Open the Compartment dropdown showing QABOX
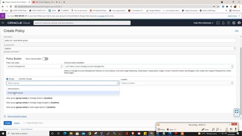242x136 pixels. [120, 49]
